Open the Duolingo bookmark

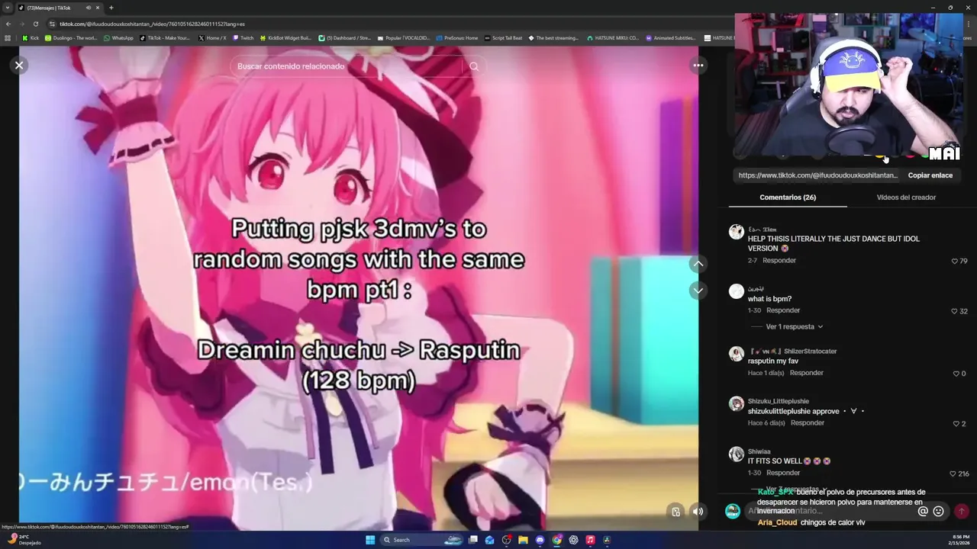pos(70,37)
